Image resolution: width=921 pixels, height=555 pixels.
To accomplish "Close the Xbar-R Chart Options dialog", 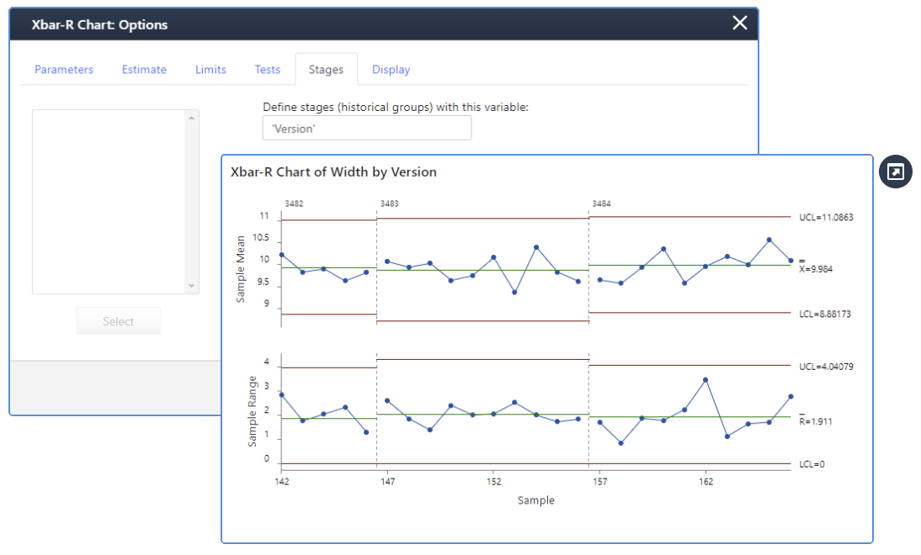I will click(739, 24).
